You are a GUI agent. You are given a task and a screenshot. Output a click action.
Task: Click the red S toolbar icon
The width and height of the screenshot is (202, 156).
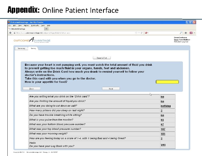191,33
